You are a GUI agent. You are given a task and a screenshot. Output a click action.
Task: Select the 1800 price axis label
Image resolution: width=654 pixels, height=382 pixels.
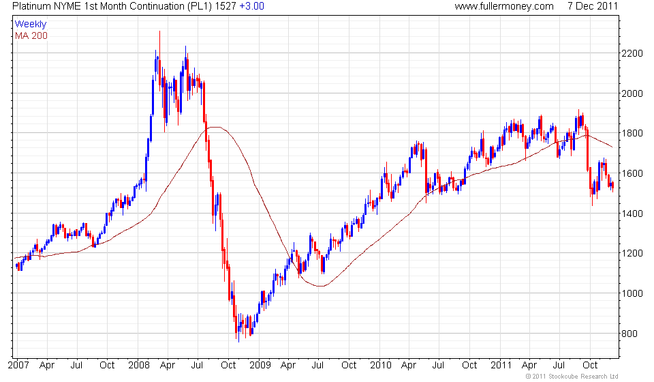(x=632, y=133)
